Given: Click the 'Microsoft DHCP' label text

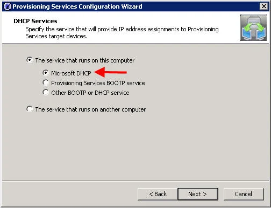Looking at the screenshot, I should click(71, 73).
